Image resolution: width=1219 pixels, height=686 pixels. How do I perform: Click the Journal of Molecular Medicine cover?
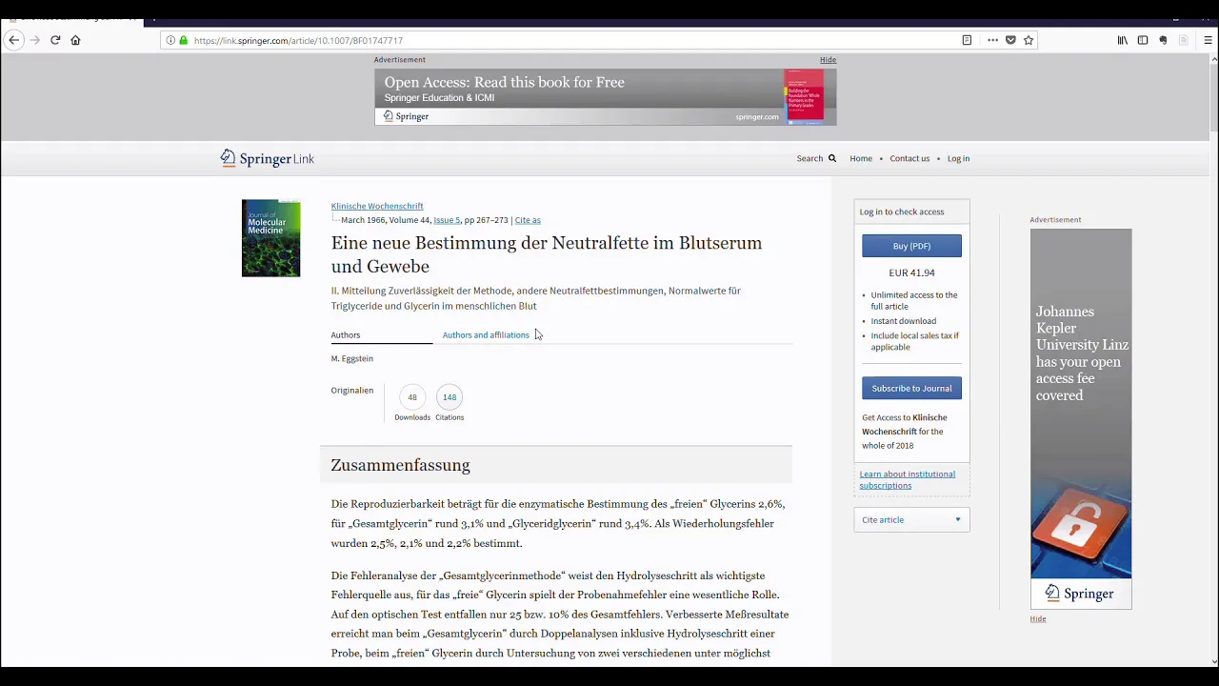(x=270, y=238)
